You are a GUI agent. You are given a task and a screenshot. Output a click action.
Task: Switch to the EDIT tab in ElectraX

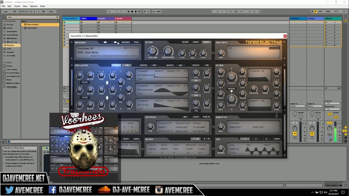tap(206, 42)
